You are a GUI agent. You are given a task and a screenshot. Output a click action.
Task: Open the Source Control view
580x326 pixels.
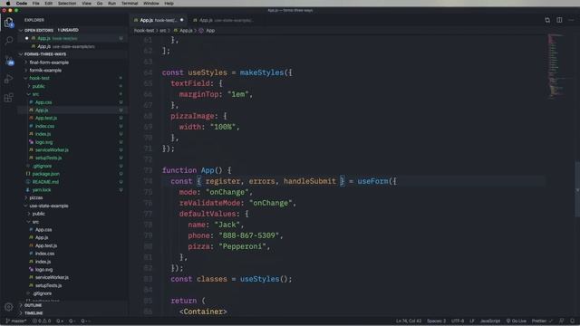click(x=9, y=60)
